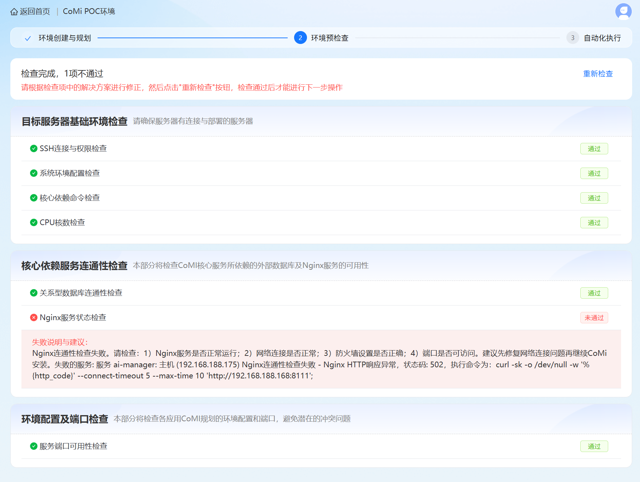The height and width of the screenshot is (482, 640).
Task: Click the home icon beside 返回首页
Action: tap(14, 12)
